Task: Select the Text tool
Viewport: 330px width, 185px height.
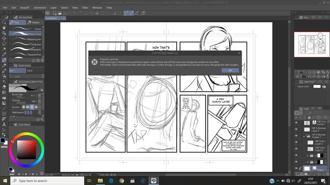Action: (4, 124)
